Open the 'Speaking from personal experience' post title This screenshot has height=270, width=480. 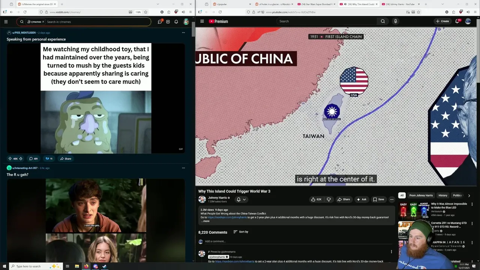[36, 39]
